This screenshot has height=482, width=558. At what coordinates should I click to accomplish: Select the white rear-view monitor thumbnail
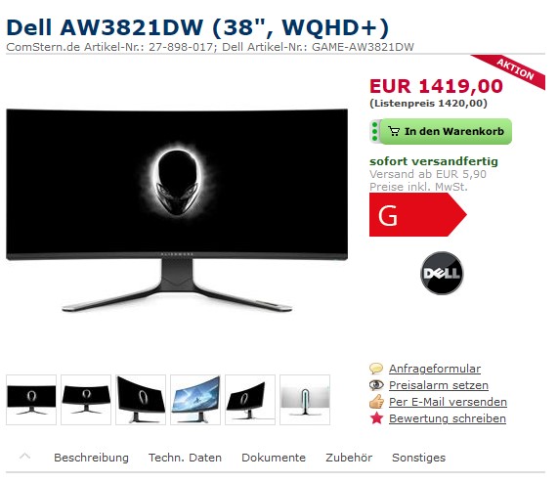(305, 400)
